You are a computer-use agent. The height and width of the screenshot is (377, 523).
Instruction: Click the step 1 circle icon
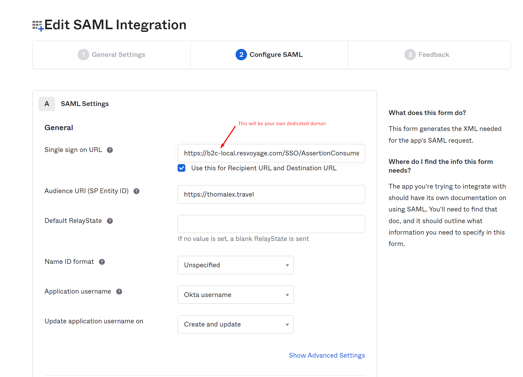click(83, 55)
